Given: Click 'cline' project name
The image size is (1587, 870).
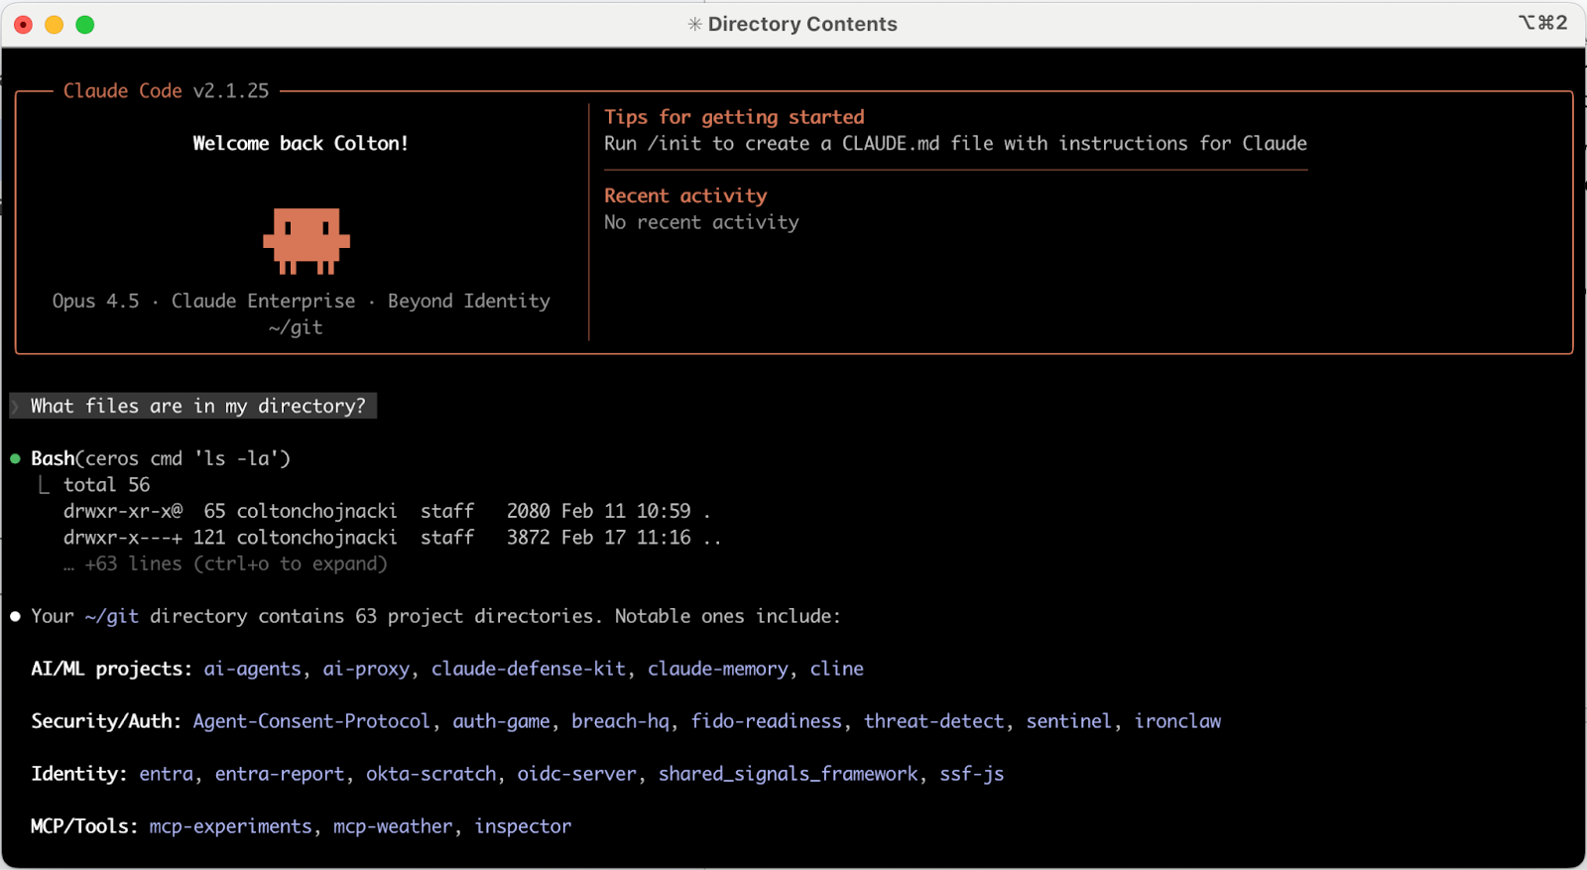Looking at the screenshot, I should (x=836, y=669).
